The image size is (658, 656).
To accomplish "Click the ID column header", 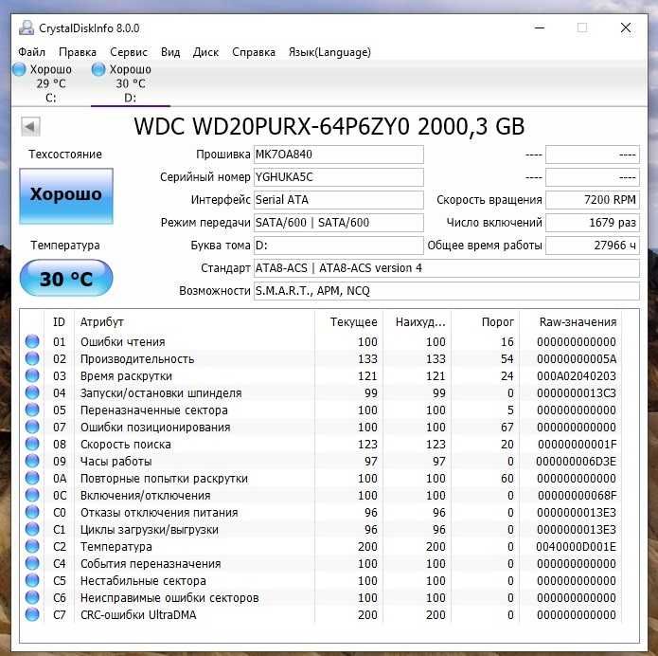I will (59, 322).
